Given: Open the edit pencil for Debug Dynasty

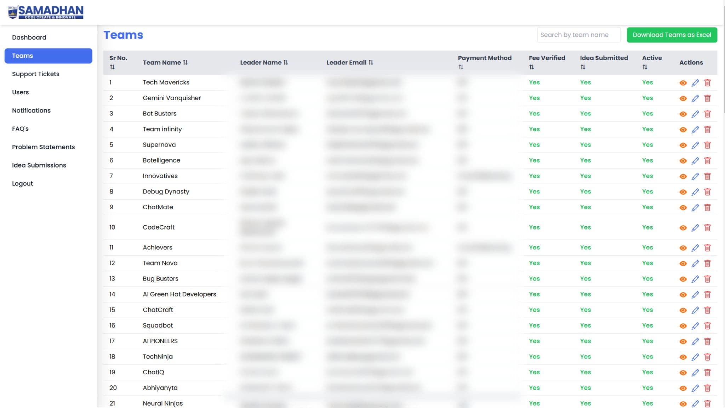Looking at the screenshot, I should click(695, 192).
